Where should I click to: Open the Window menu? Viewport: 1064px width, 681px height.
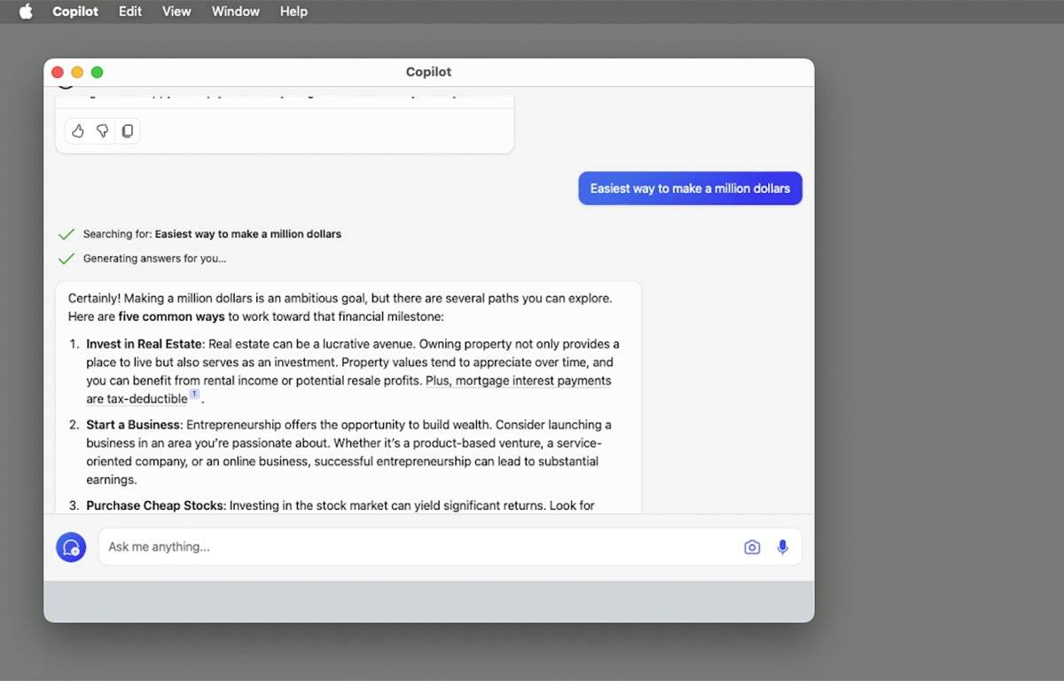[x=235, y=12]
